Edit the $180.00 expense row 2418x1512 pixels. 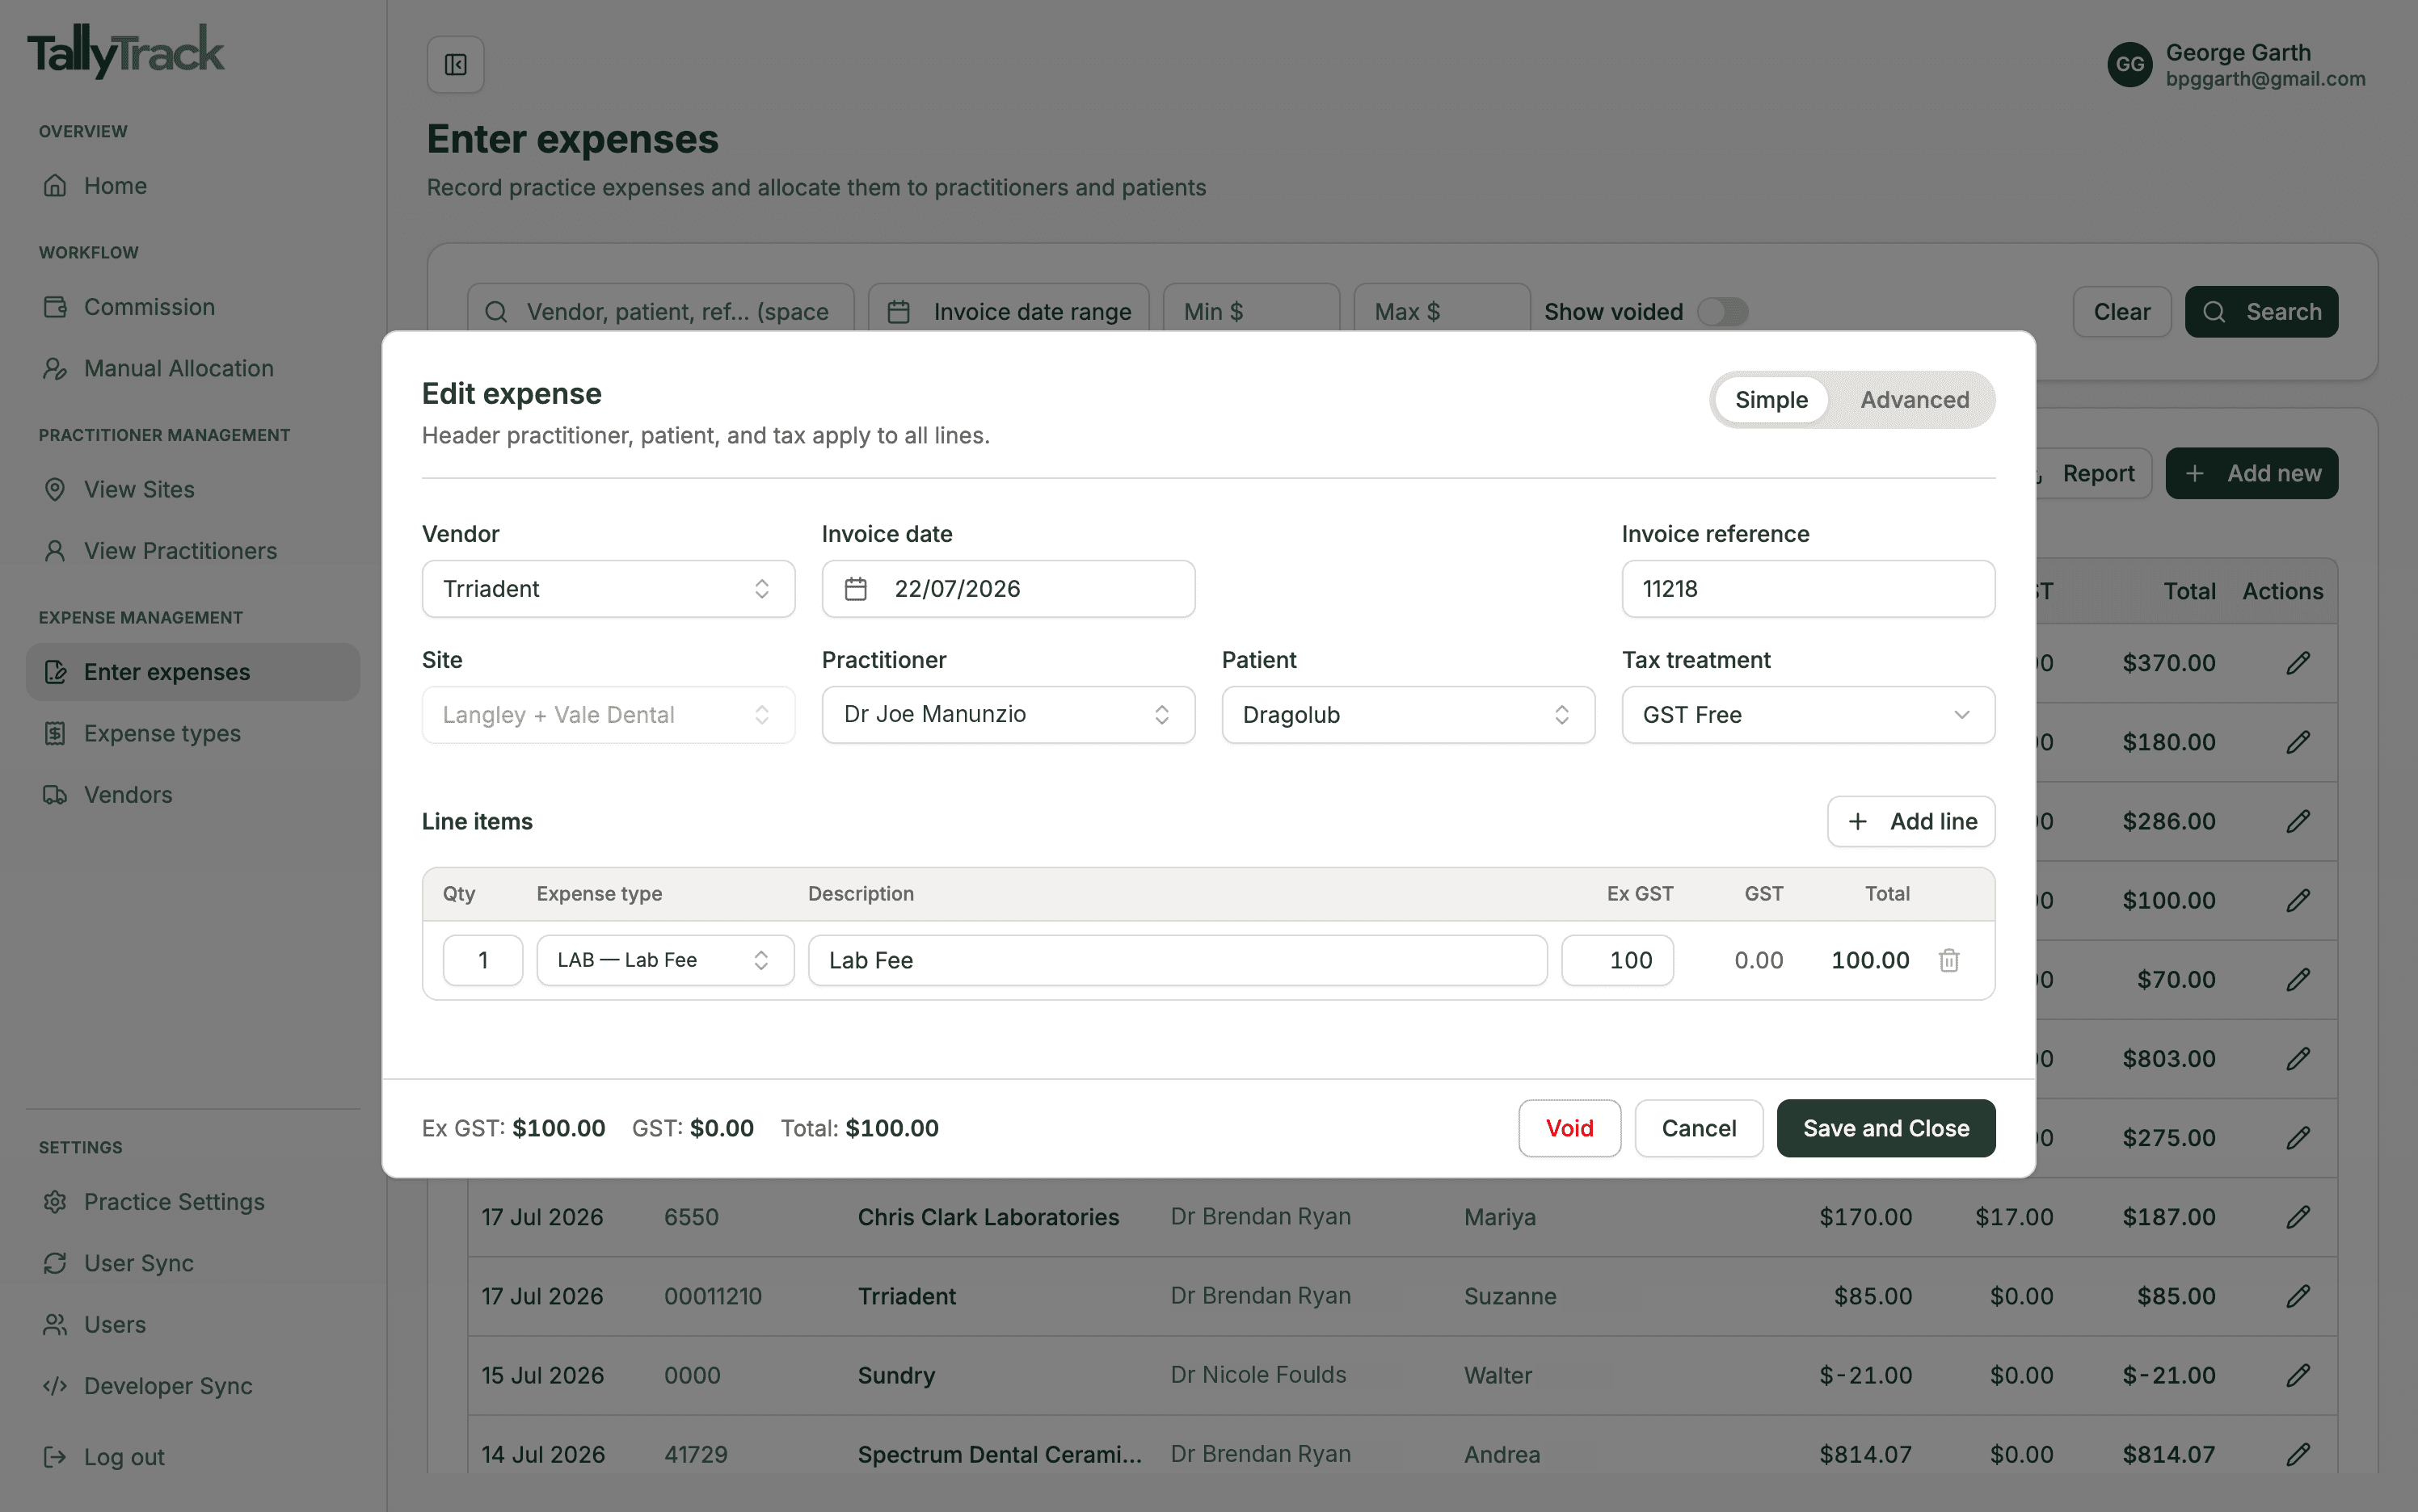[x=2298, y=742]
